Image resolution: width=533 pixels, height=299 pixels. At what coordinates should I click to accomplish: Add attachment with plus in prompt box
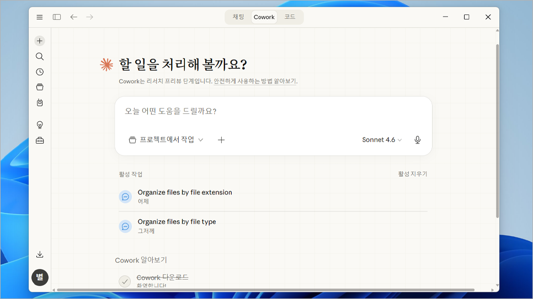pyautogui.click(x=221, y=140)
